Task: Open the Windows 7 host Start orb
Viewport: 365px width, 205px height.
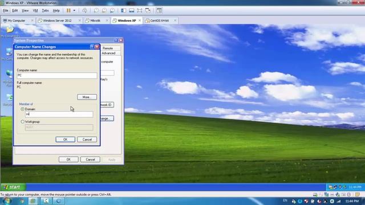Action: tap(7, 201)
